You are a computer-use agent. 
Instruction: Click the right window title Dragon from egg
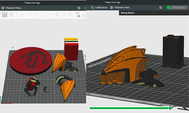112,2
